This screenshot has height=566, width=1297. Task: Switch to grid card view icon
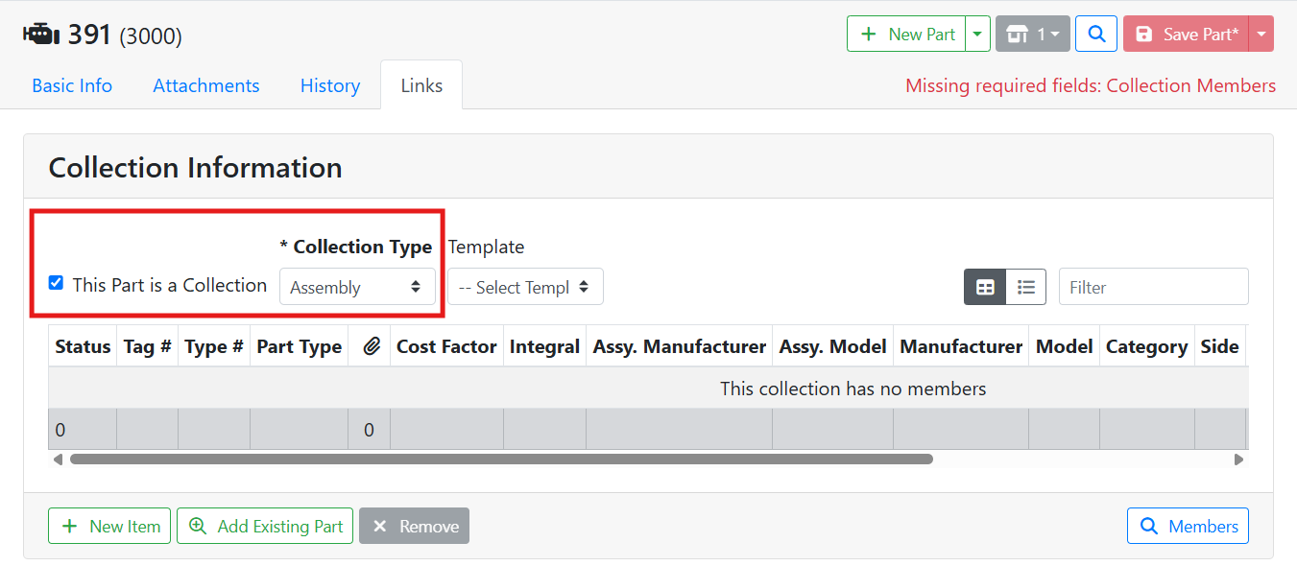pos(985,287)
